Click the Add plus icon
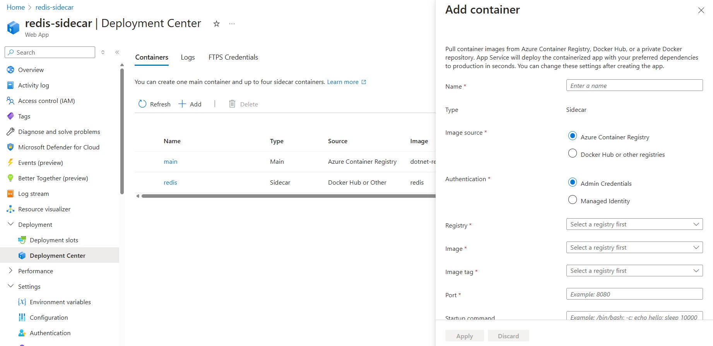Viewport: 713px width, 346px height. coord(182,104)
